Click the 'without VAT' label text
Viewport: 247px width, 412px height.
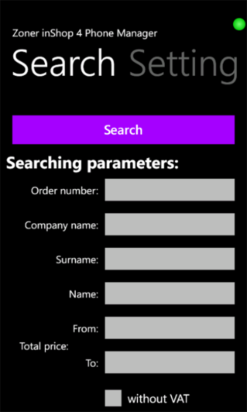pos(158,399)
